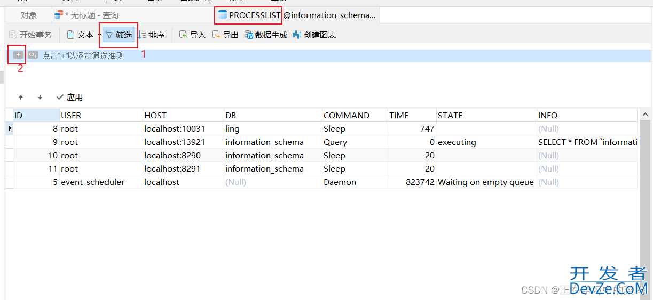
Task: Click the host cell localhost:8291
Action: pyautogui.click(x=183, y=168)
